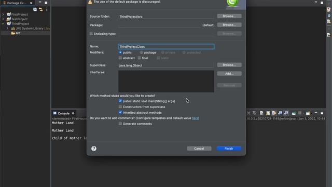Click Browse button for Package
The image size is (332, 187).
point(229,25)
